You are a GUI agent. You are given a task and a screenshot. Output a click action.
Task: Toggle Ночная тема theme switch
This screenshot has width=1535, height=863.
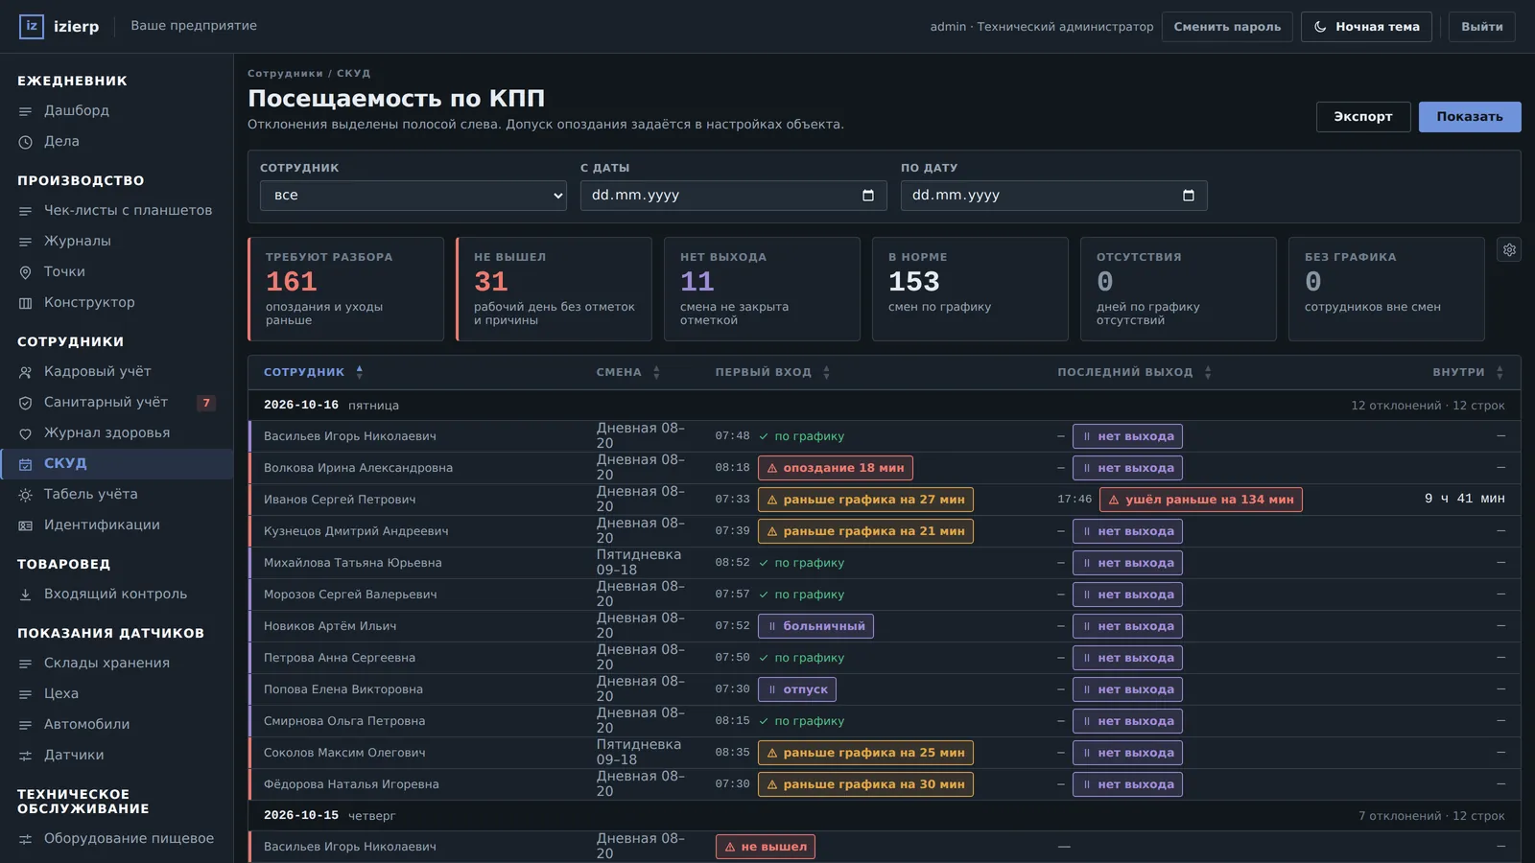pos(1366,27)
